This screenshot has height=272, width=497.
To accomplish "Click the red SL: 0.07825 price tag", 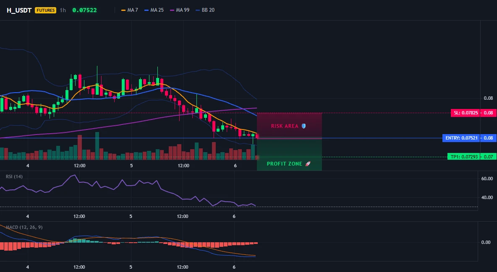I will click(466, 113).
